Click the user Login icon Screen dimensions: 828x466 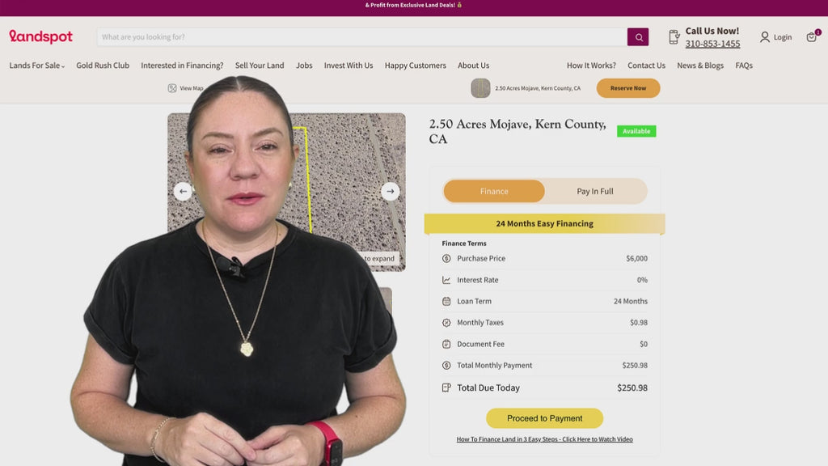coord(765,37)
